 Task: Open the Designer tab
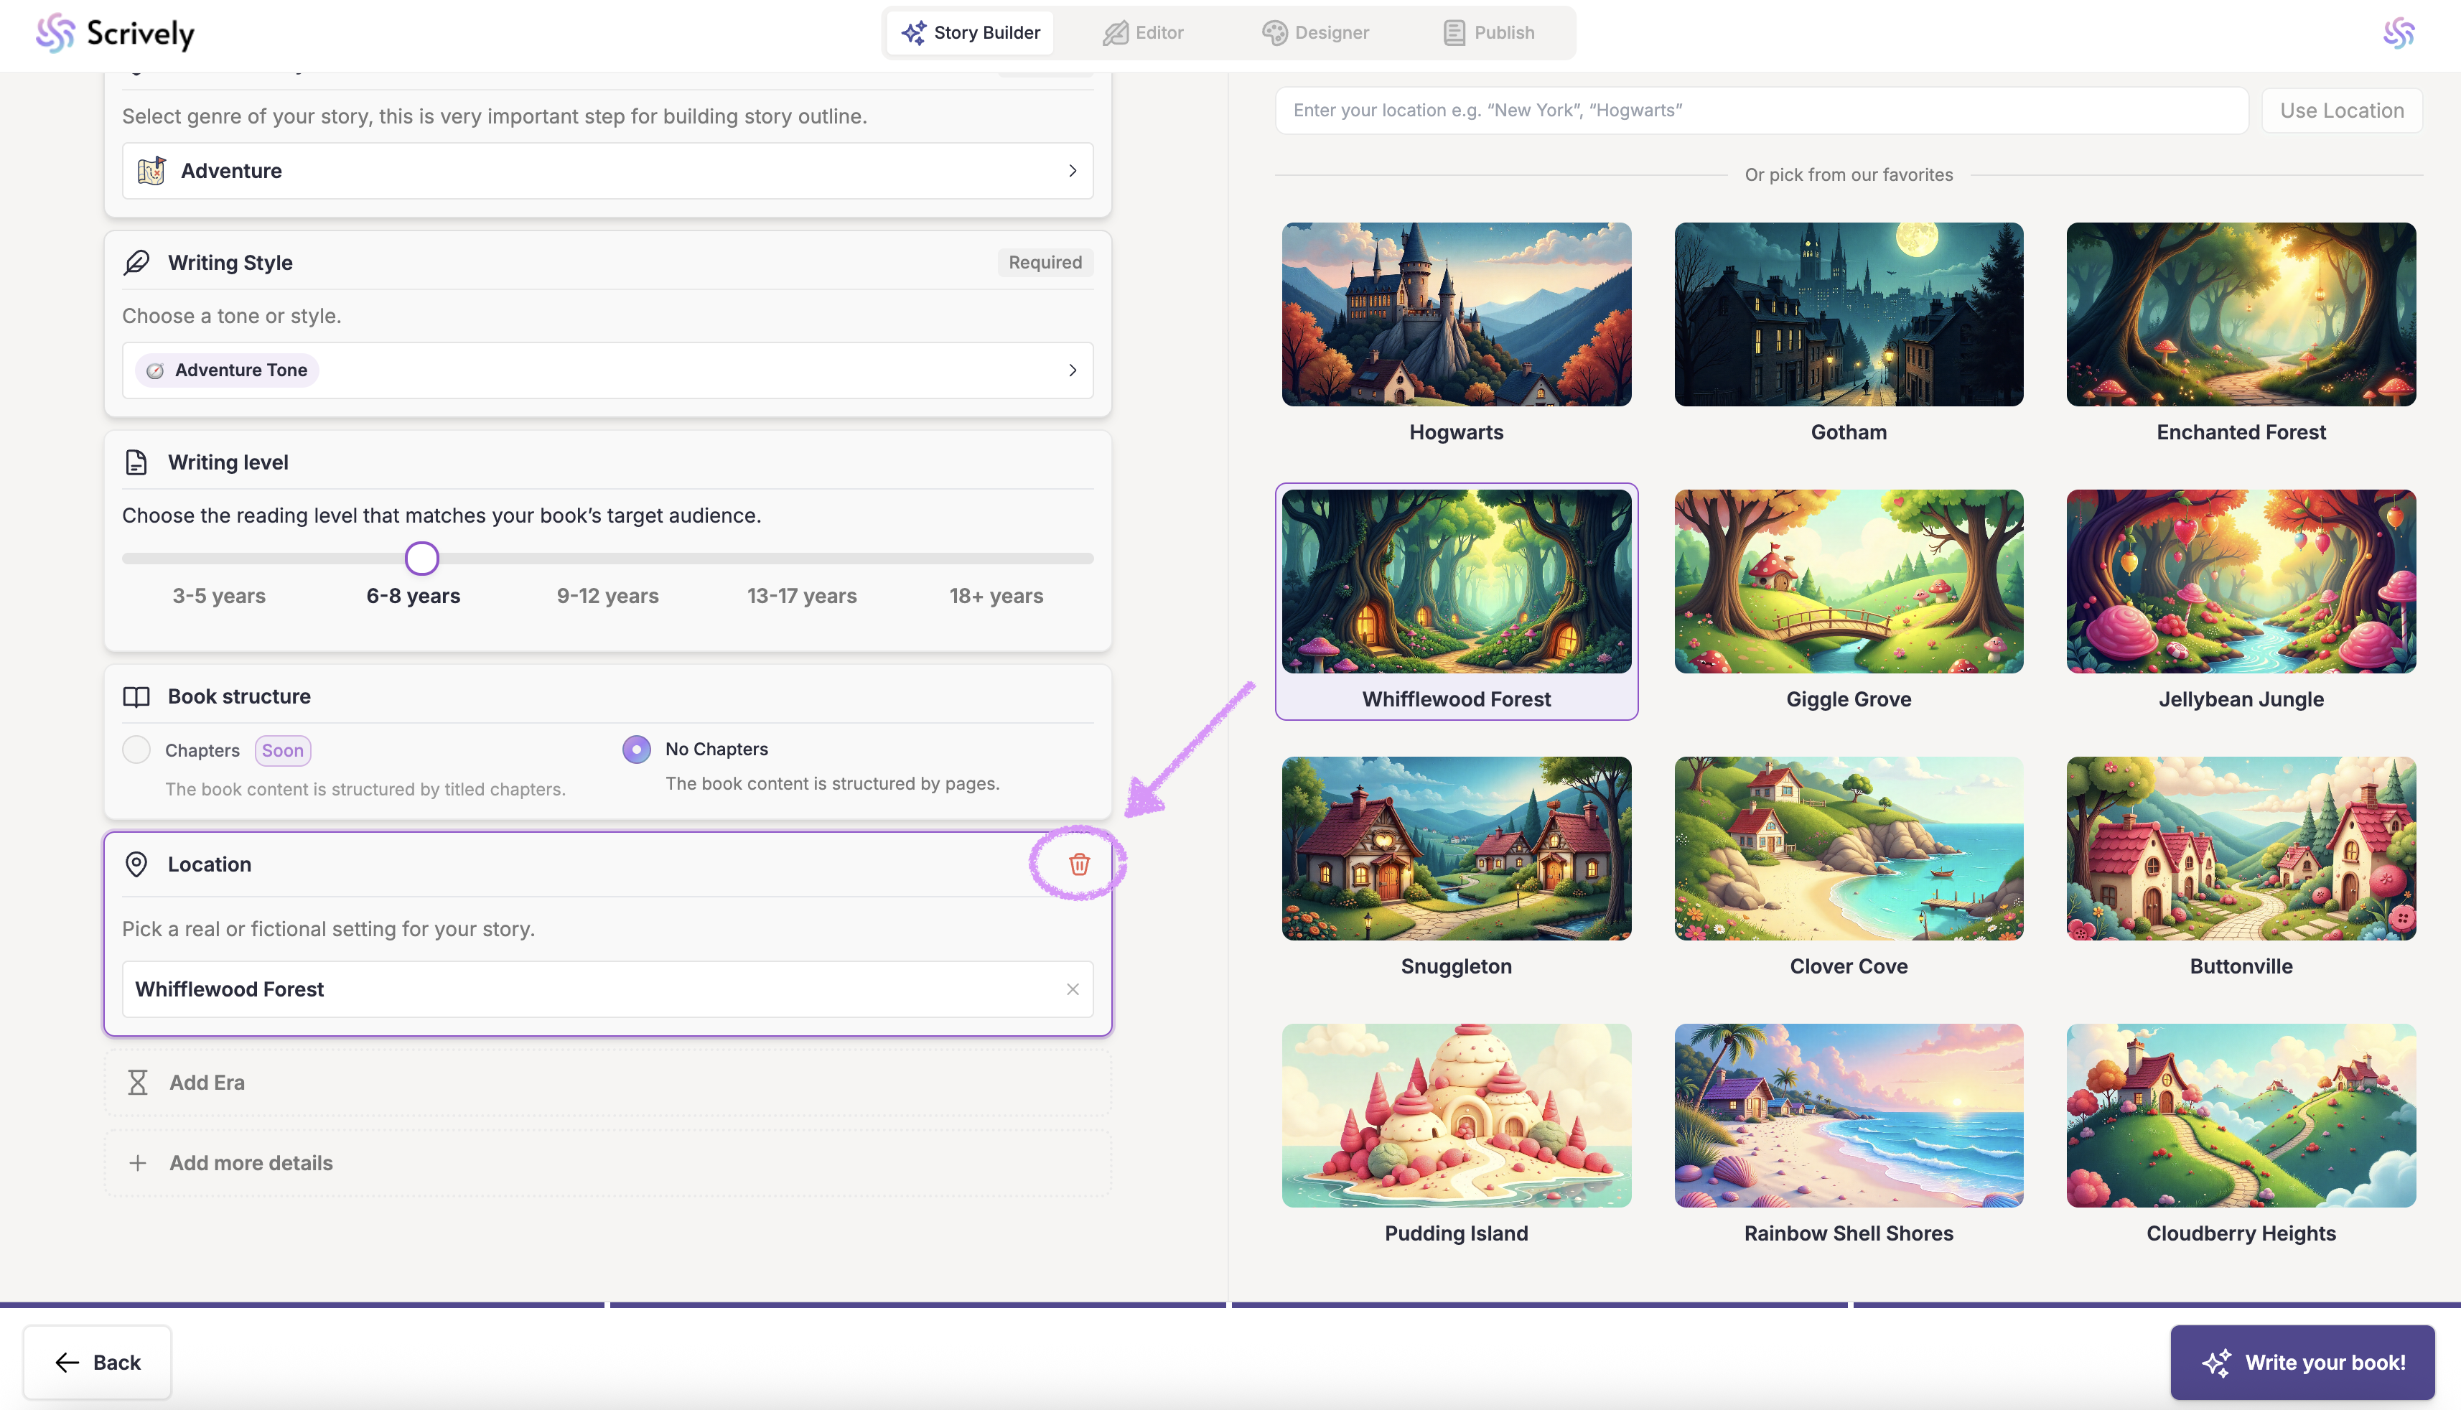tap(1316, 33)
